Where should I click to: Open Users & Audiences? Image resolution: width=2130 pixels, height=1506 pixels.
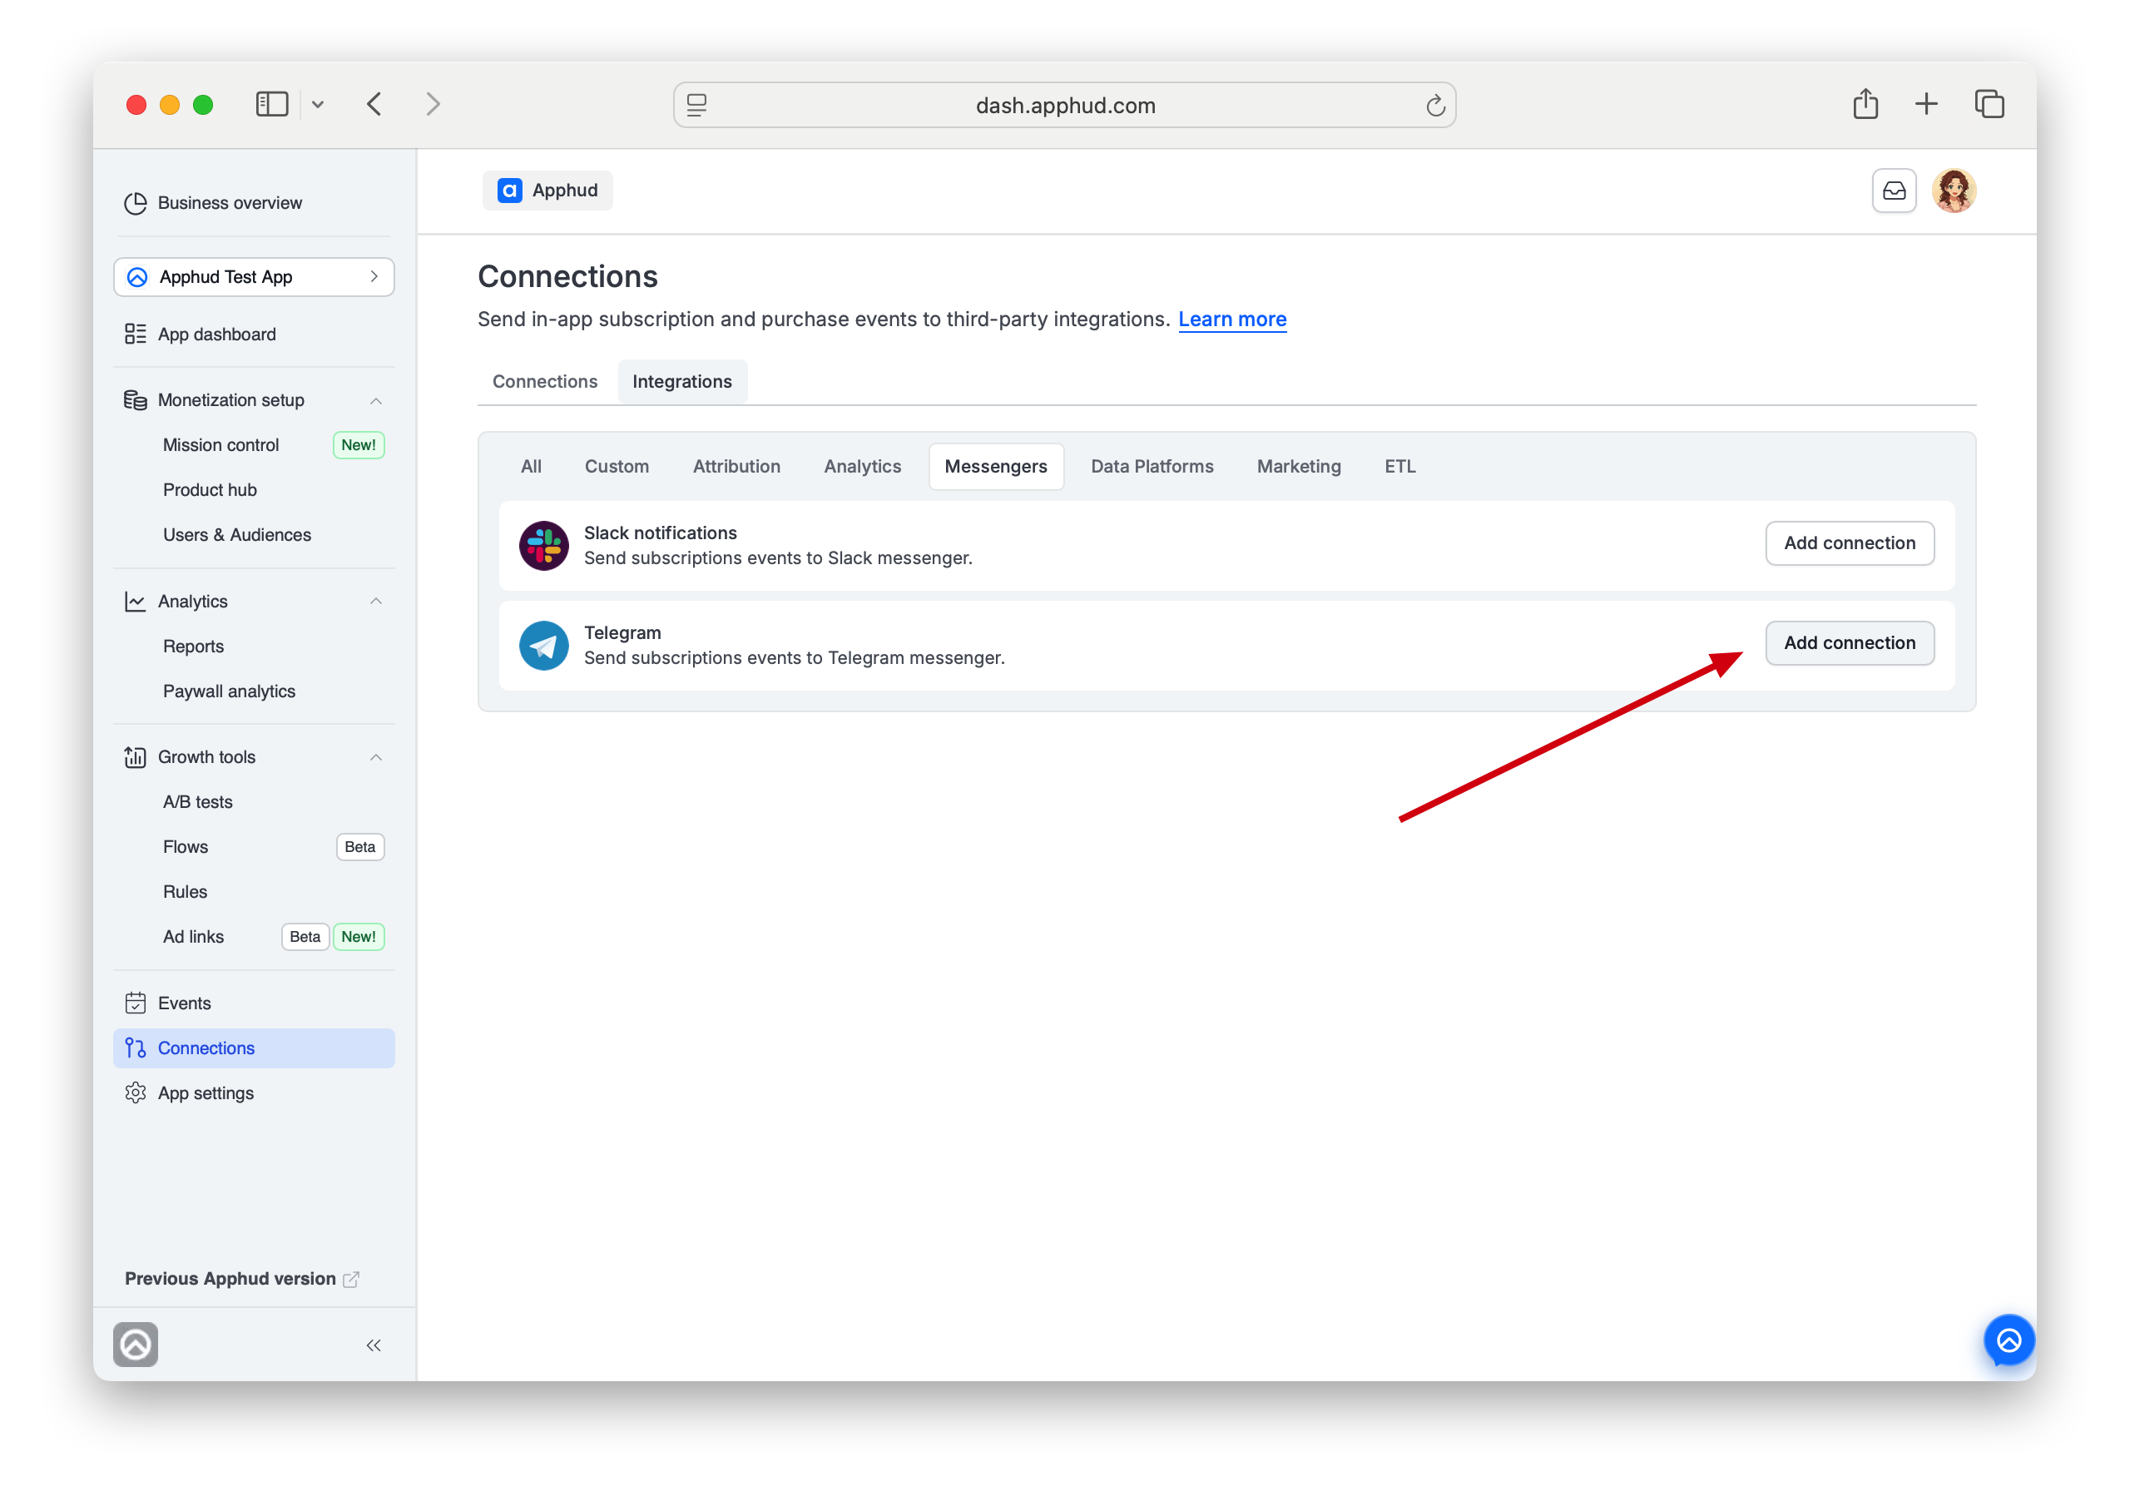point(236,535)
